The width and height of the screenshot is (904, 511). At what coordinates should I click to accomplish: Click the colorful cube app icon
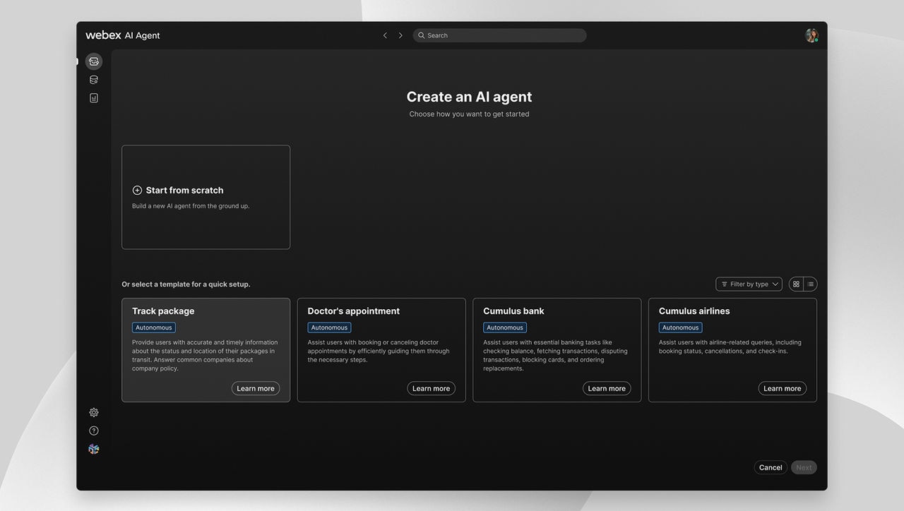point(94,449)
